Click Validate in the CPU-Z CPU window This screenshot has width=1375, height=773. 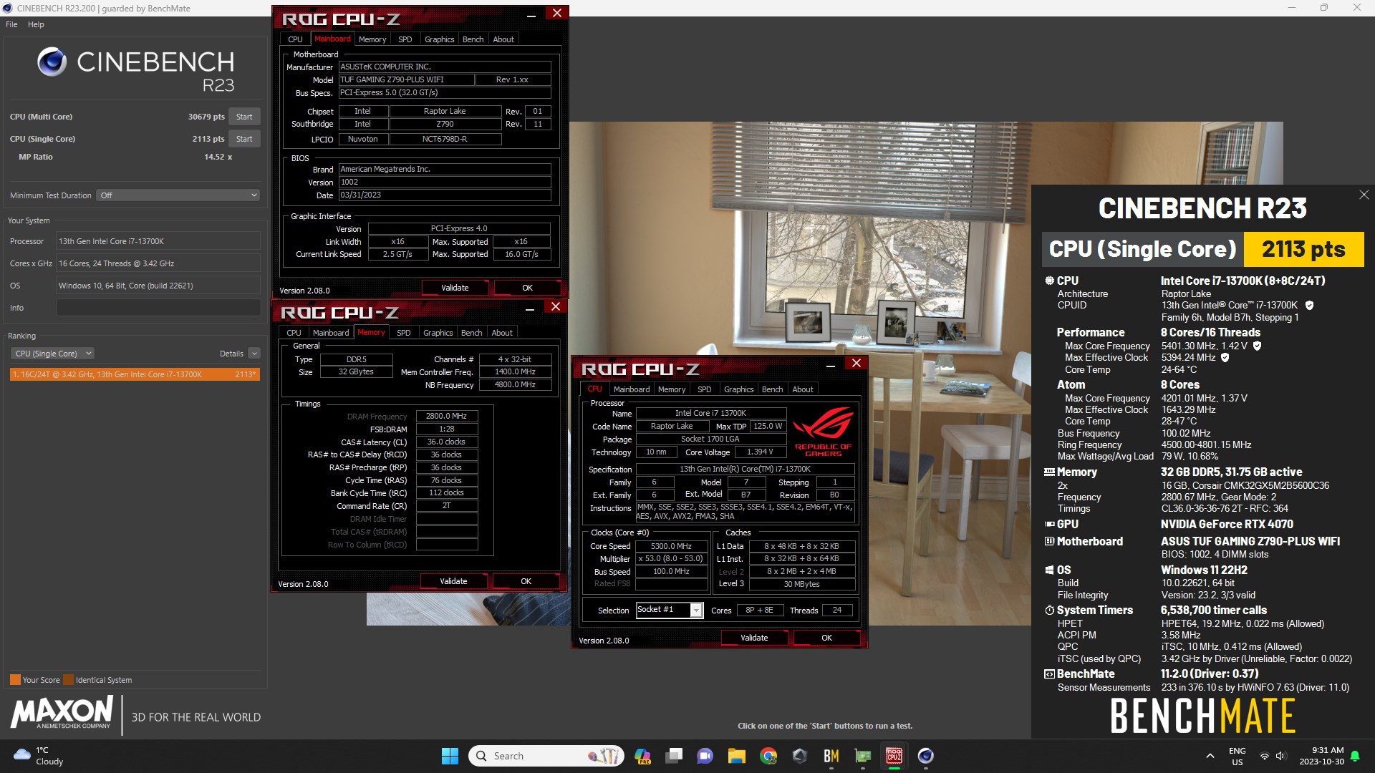click(754, 638)
